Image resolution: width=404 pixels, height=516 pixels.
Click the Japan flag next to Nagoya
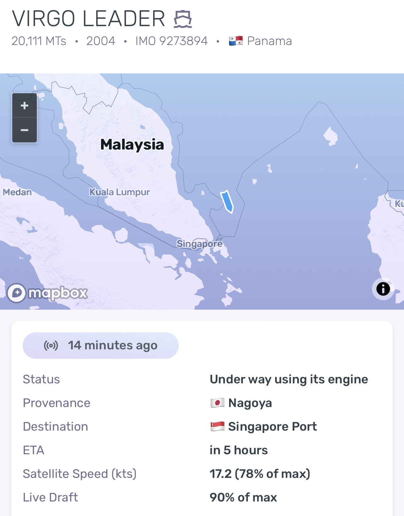point(217,403)
